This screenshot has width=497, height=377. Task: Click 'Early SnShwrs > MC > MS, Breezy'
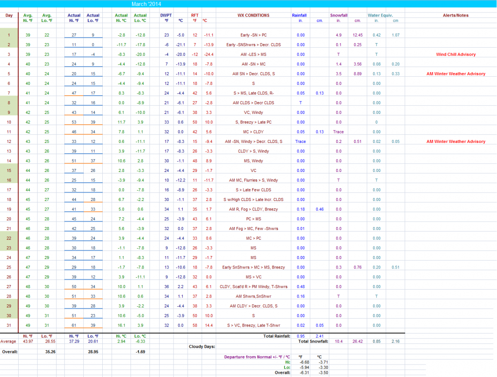click(x=253, y=267)
